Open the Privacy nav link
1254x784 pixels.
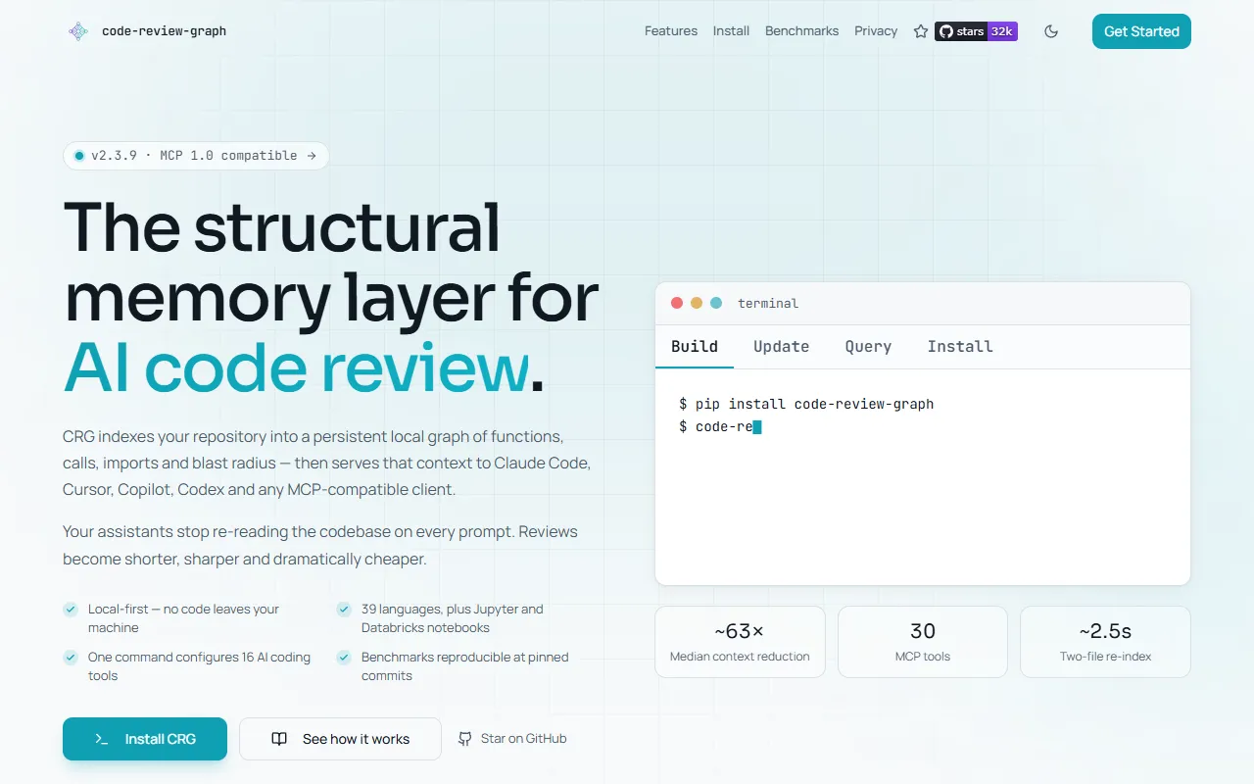click(876, 31)
